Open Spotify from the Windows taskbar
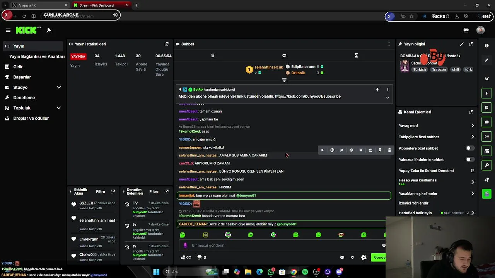This screenshot has width=495, height=278. [x=305, y=272]
